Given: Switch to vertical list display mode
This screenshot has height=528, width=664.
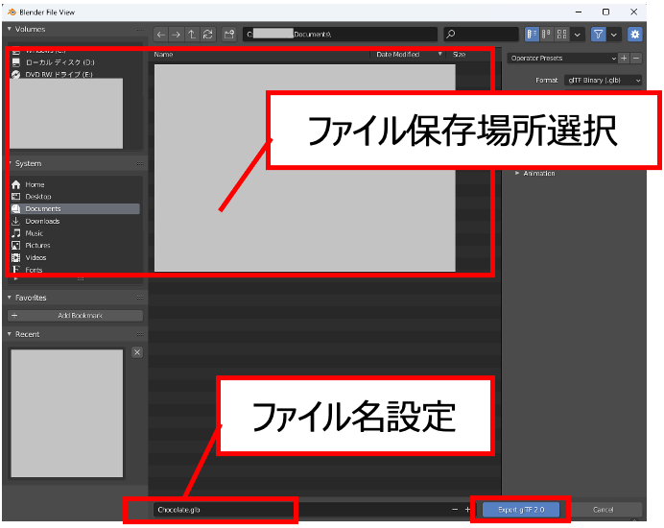Looking at the screenshot, I should 532,35.
